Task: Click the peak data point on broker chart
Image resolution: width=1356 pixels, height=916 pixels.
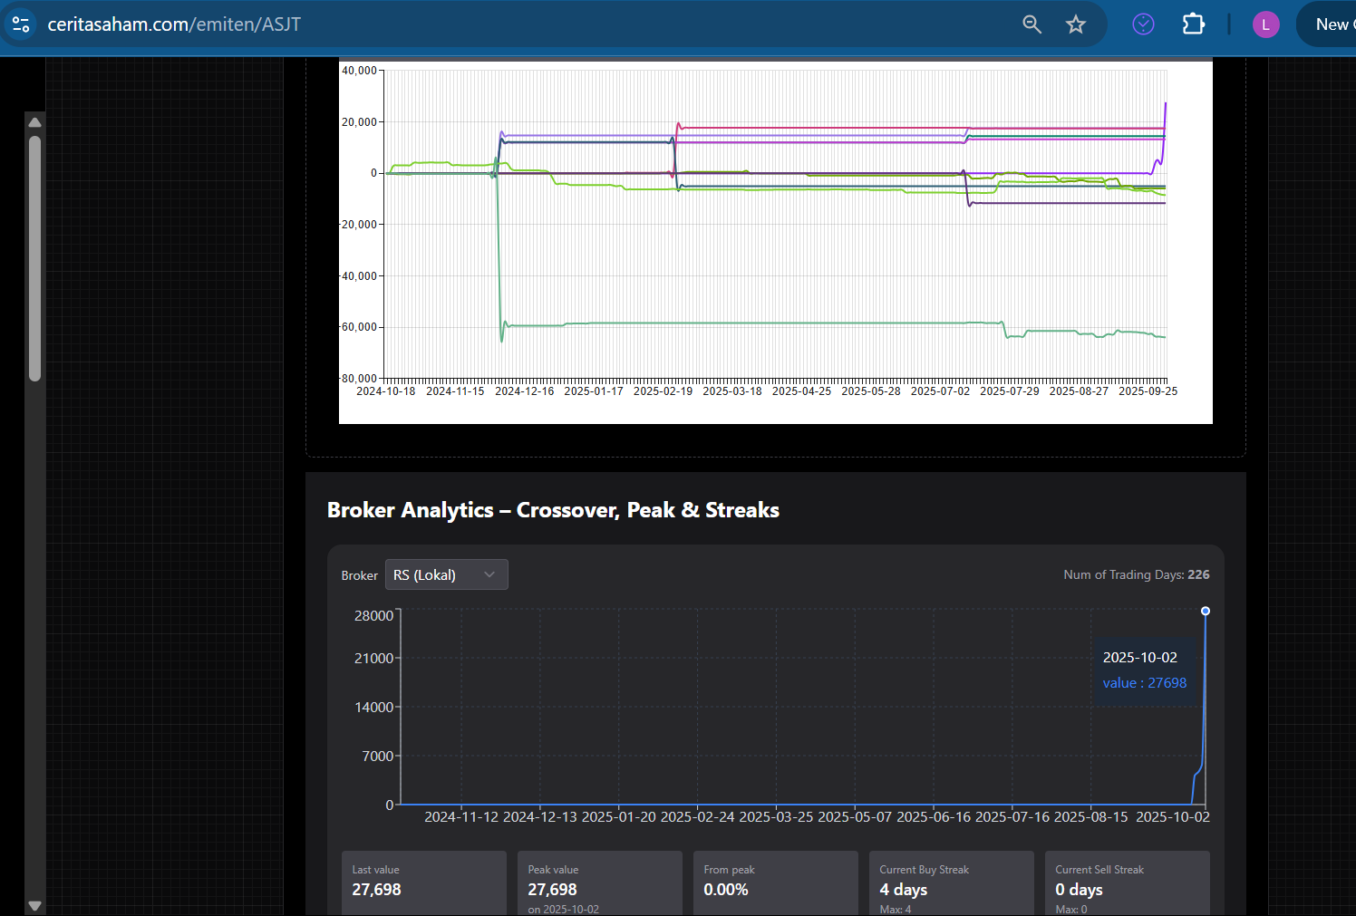Action: pyautogui.click(x=1205, y=612)
